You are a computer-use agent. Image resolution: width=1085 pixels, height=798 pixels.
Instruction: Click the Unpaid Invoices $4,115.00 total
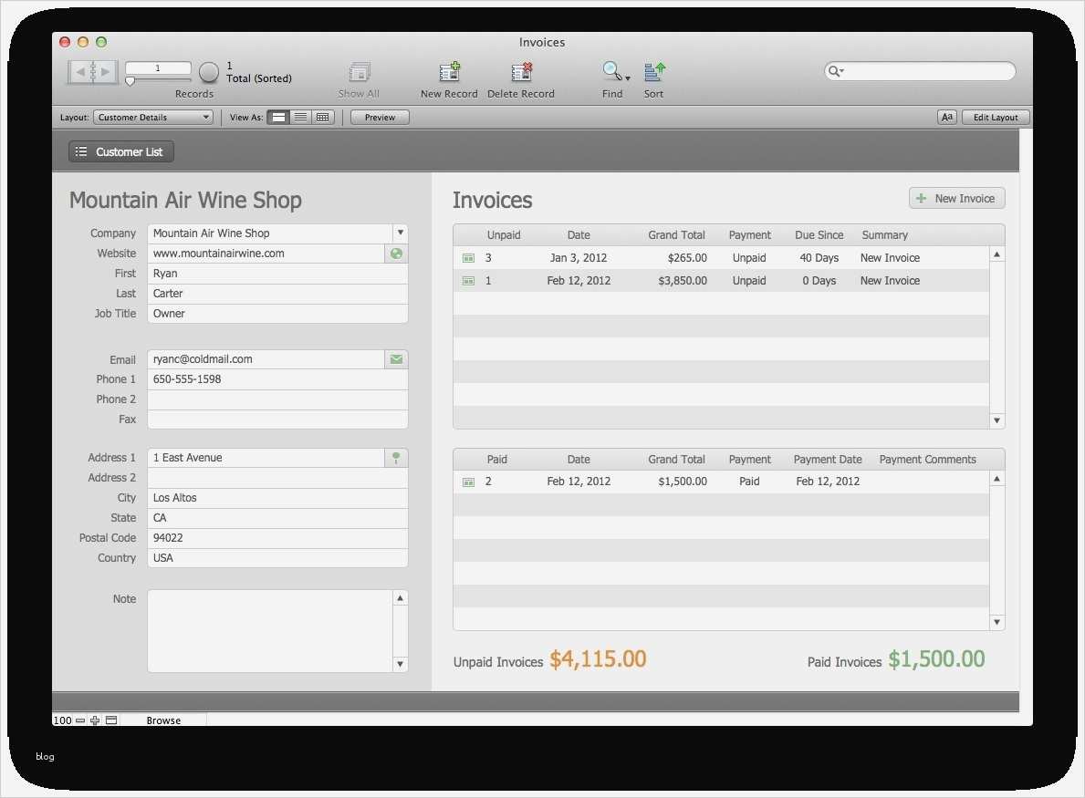coord(598,659)
